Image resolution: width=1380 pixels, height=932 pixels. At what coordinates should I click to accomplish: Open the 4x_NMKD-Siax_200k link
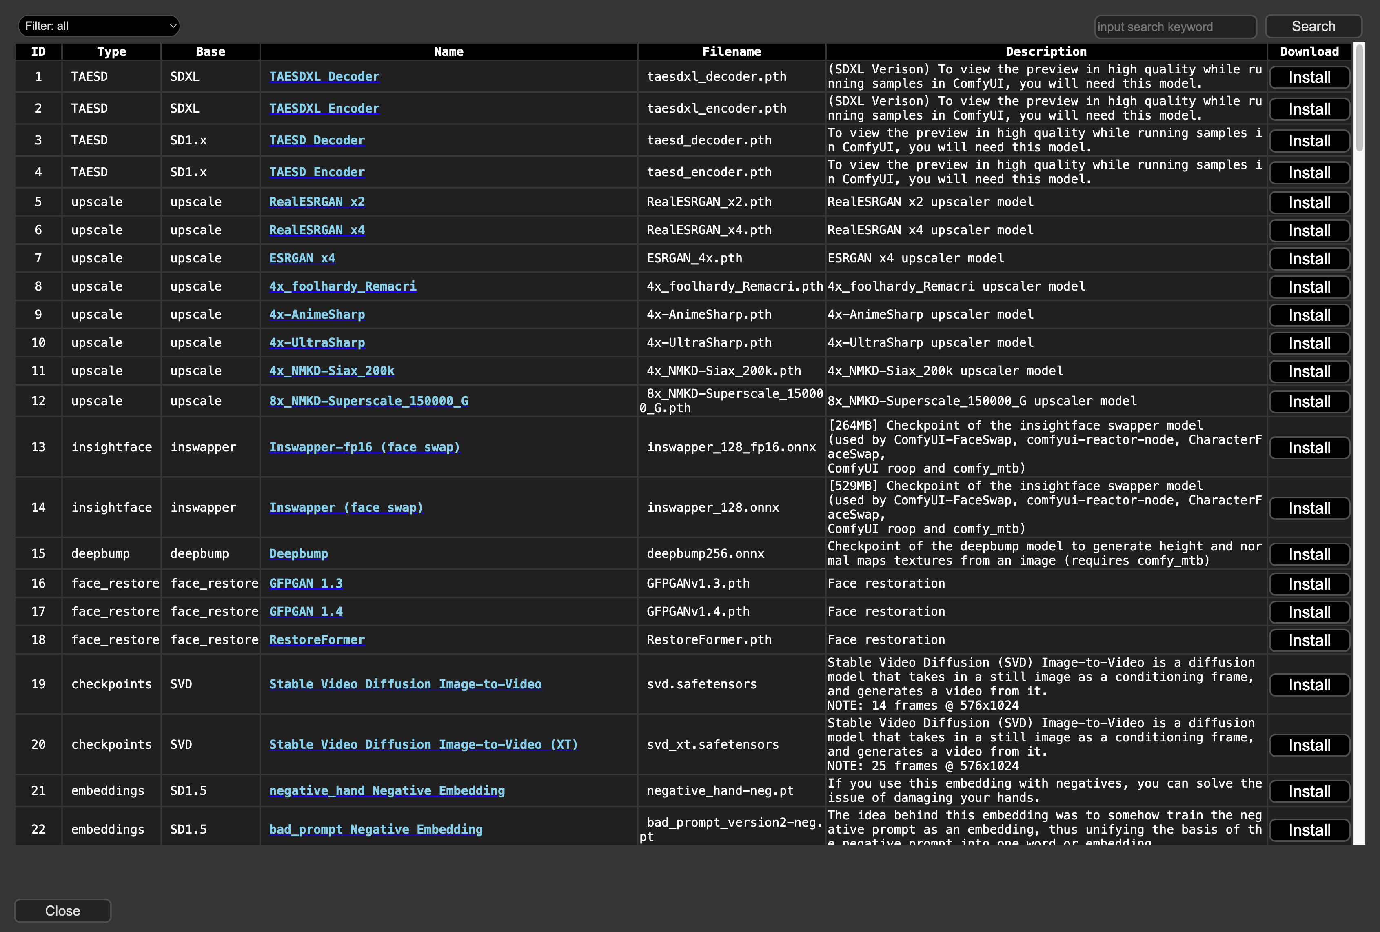point(332,371)
